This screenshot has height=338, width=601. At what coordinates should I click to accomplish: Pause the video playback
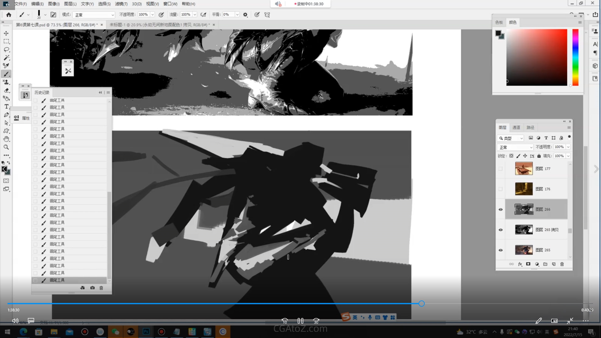click(x=300, y=321)
